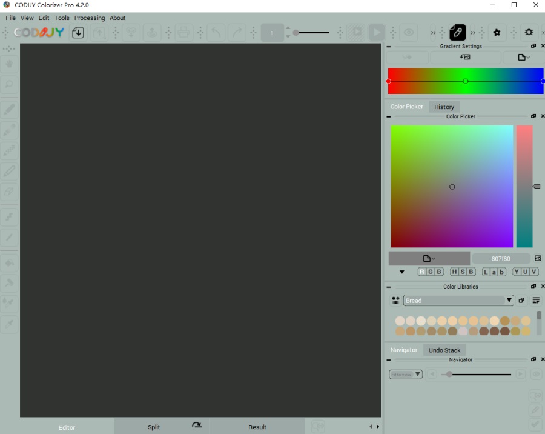Open the Processing menu

click(90, 18)
